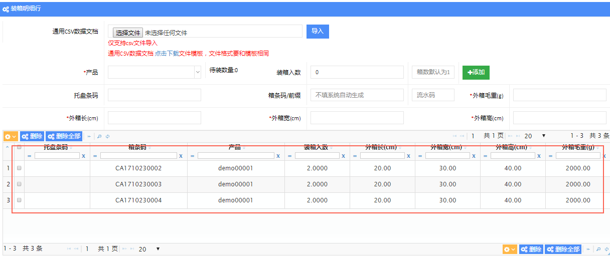Focus the 外箱宽(cm) form input field
This screenshot has width=610, height=258.
point(357,118)
